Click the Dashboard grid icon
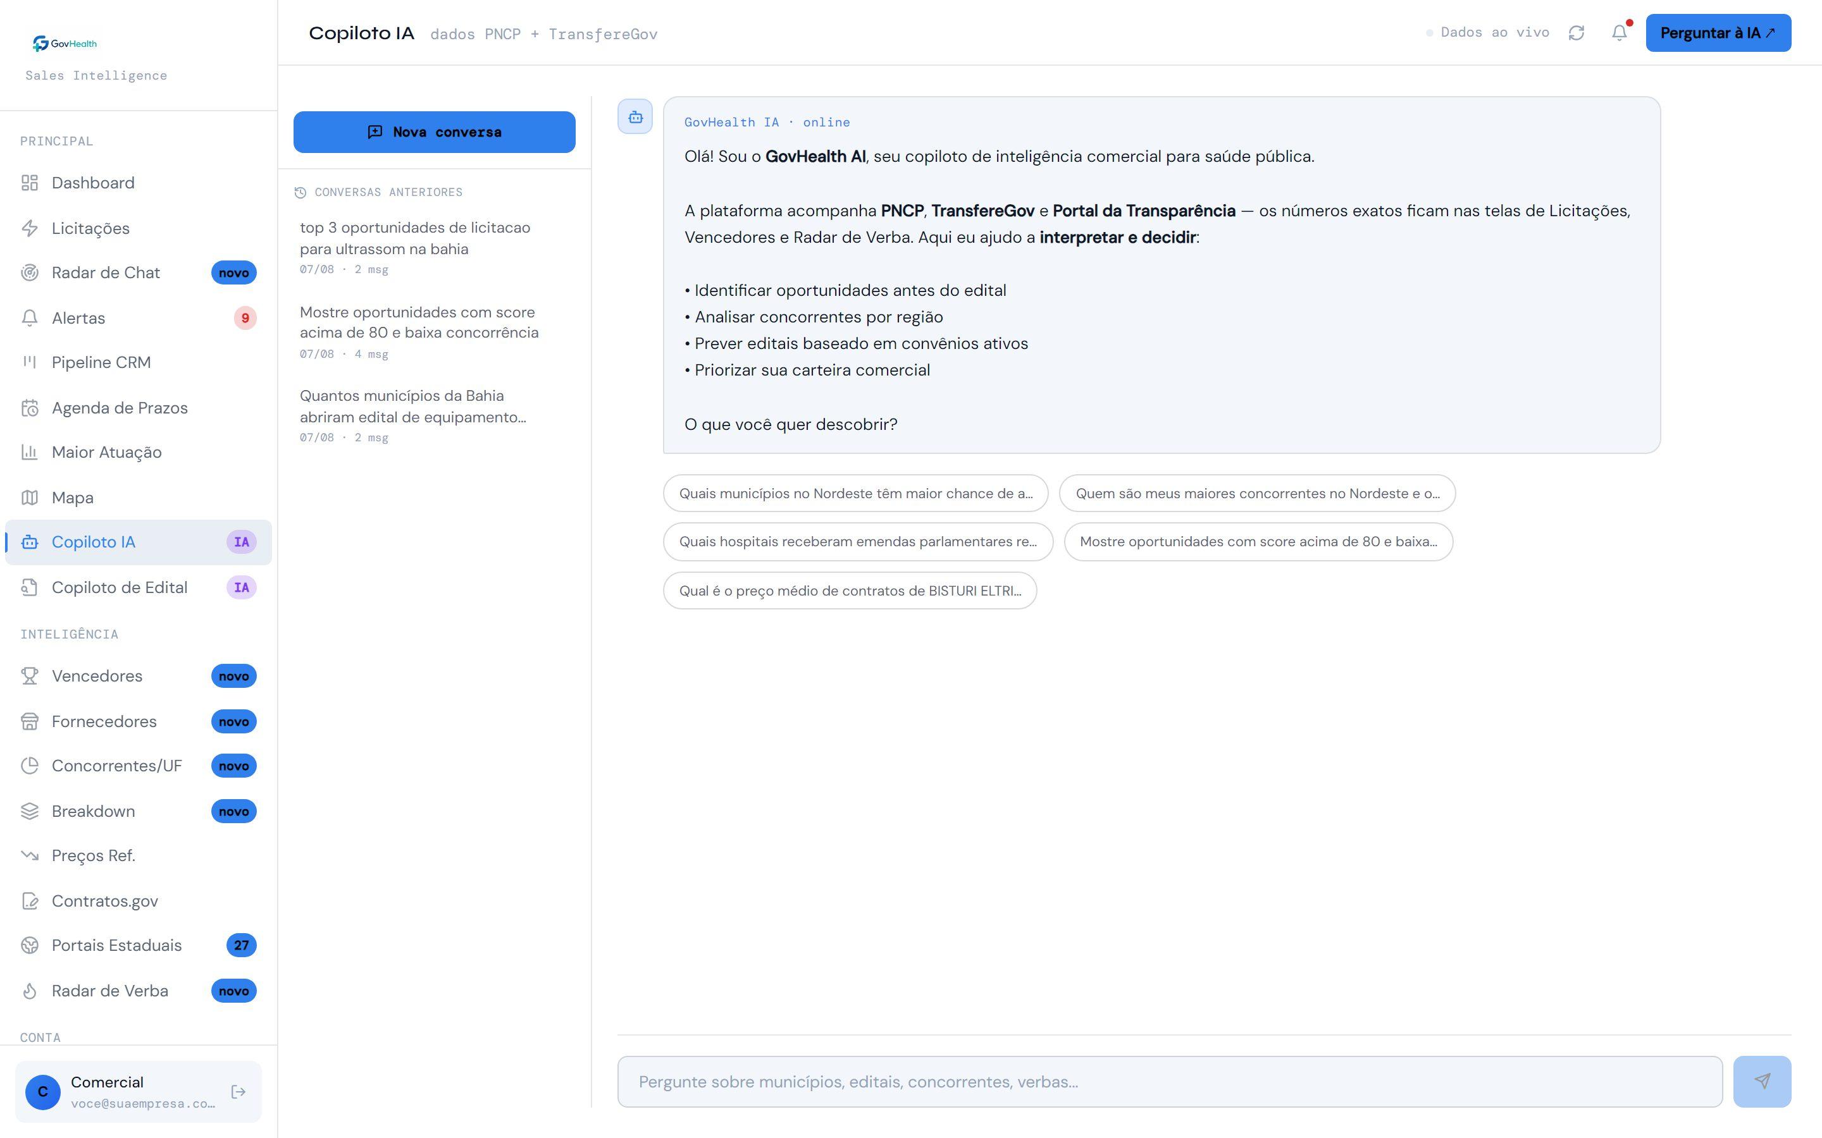Image resolution: width=1822 pixels, height=1138 pixels. click(29, 183)
